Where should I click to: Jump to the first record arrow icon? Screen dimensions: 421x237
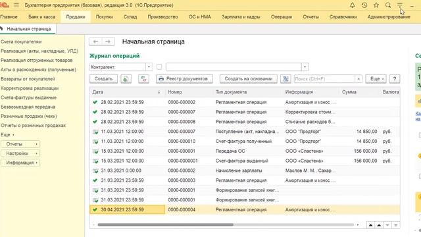[x=370, y=225]
